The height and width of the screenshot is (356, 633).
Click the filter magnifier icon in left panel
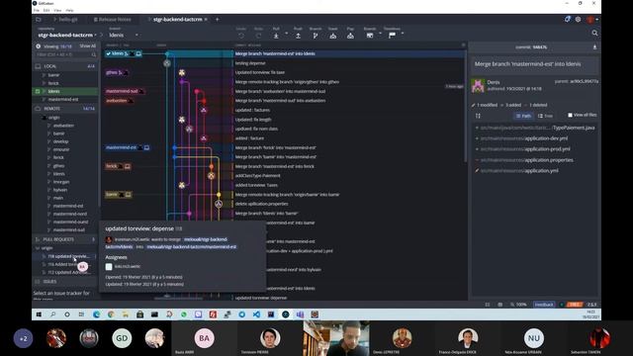pyautogui.click(x=94, y=54)
